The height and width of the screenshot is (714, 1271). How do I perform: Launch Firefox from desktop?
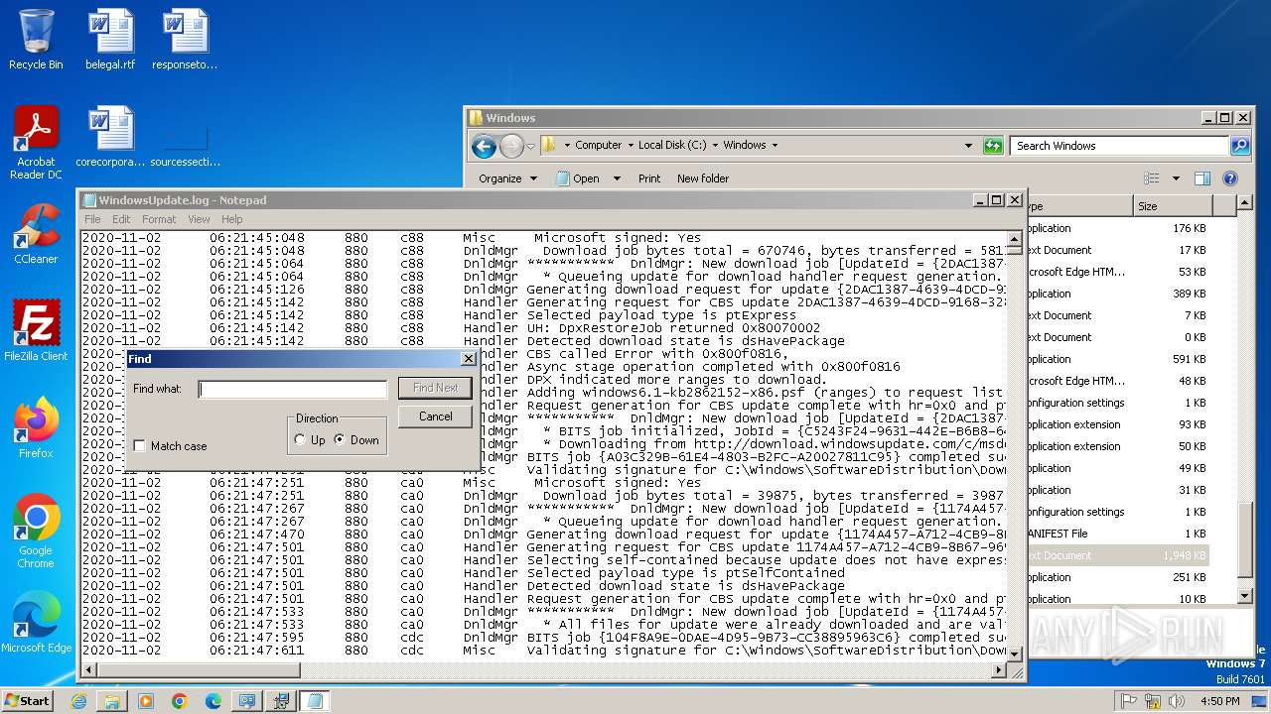click(x=36, y=428)
